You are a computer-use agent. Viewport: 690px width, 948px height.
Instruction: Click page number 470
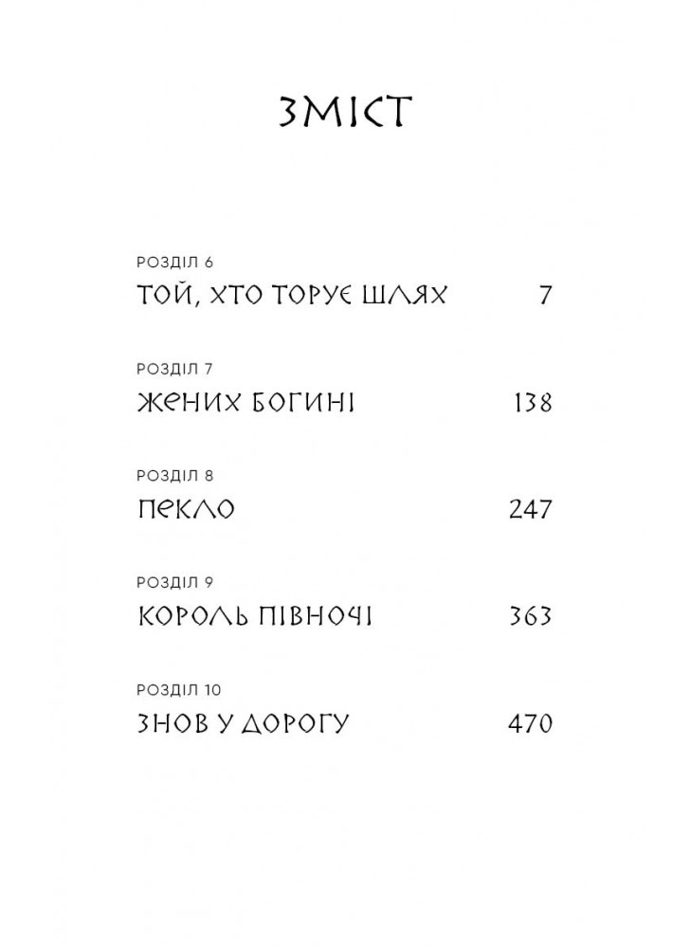click(x=531, y=723)
